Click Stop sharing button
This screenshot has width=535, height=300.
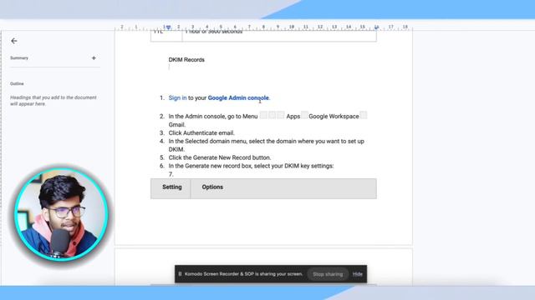point(328,274)
